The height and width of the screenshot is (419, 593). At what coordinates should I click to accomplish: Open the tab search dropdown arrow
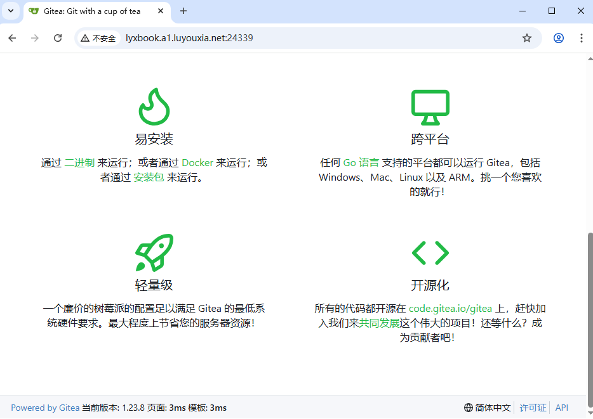11,11
